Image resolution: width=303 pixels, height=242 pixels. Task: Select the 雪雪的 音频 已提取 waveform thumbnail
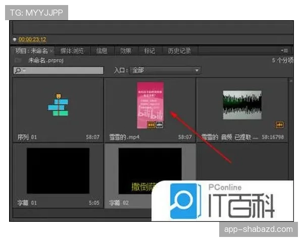click(x=242, y=105)
